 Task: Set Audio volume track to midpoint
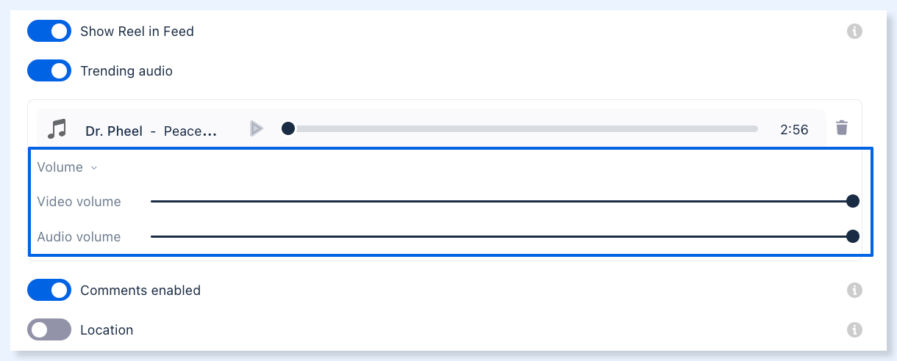tap(501, 236)
